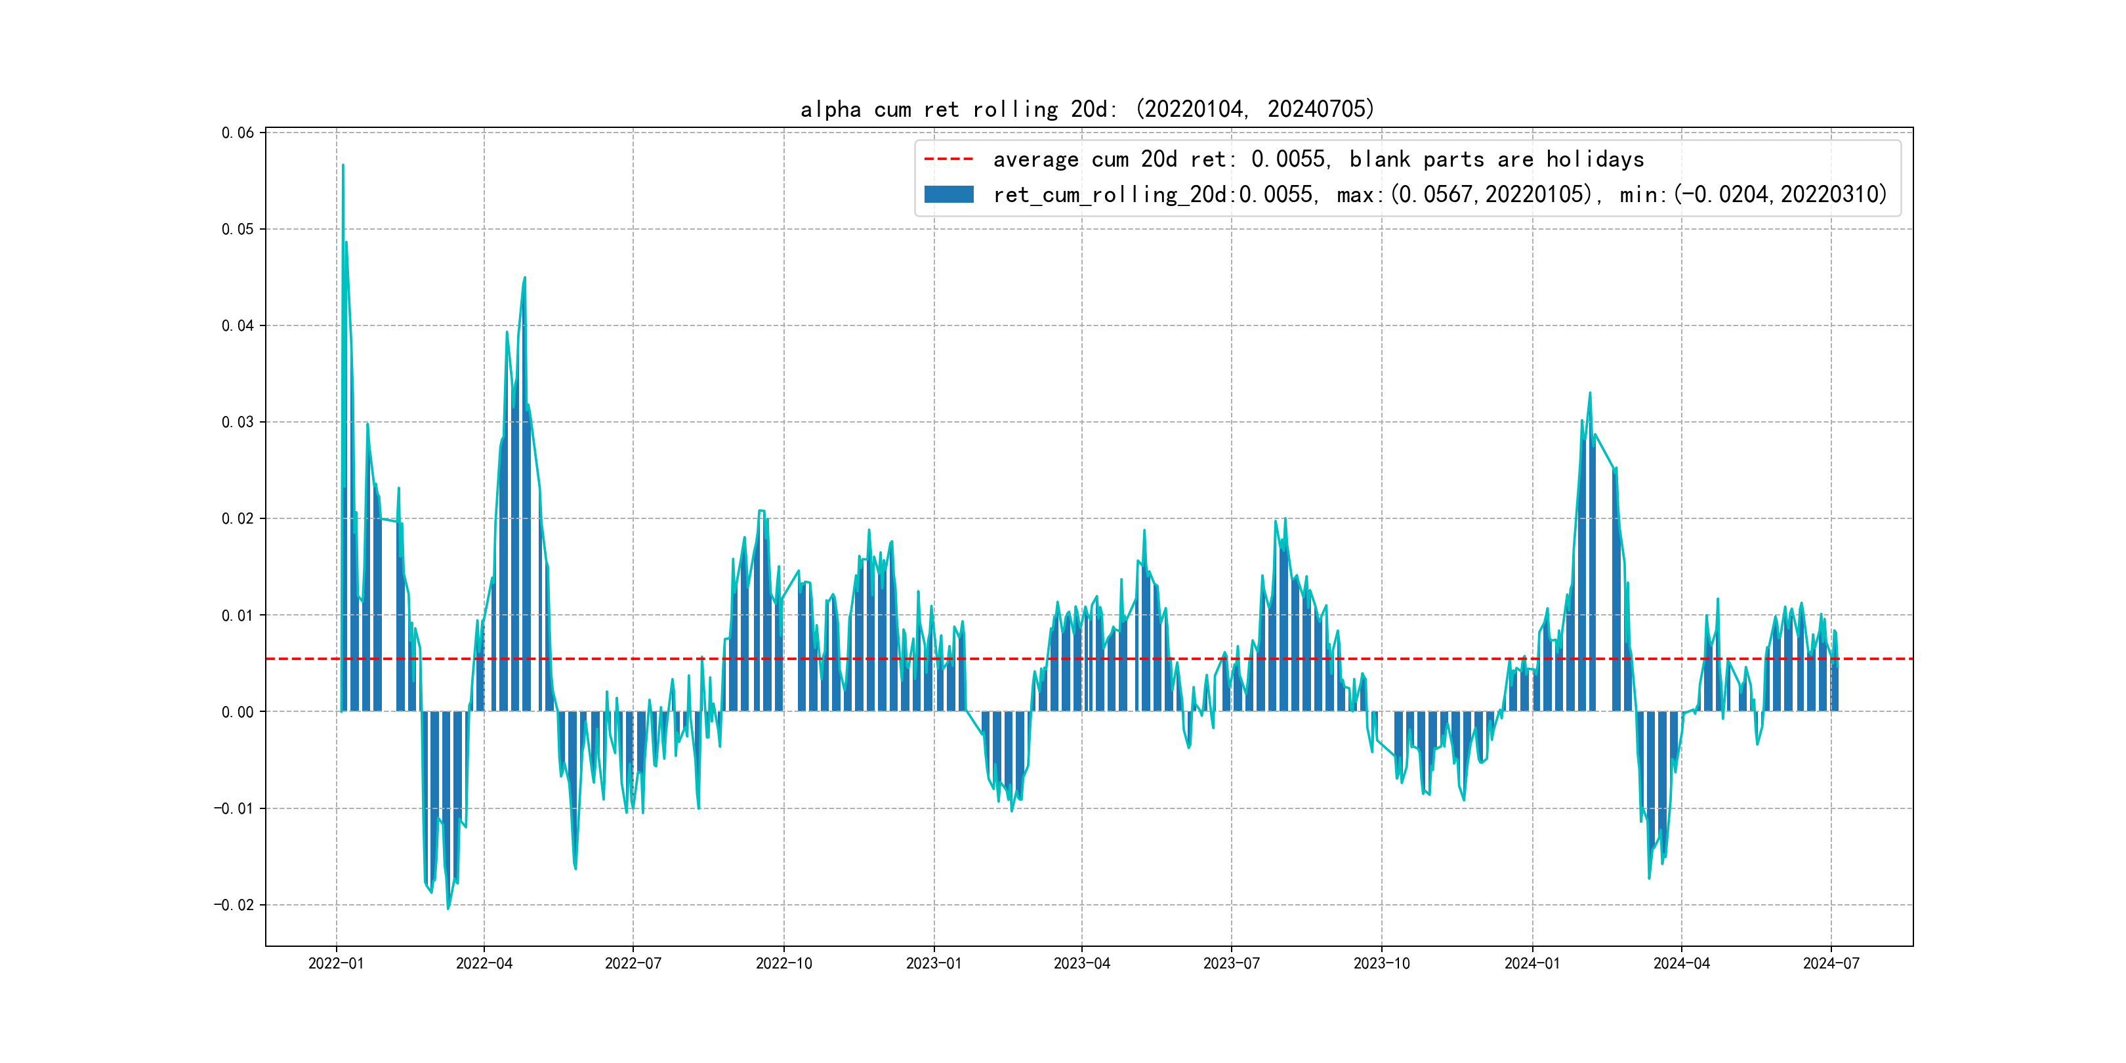Image resolution: width=2126 pixels, height=1063 pixels.
Task: Click the -0.02 y-axis tick label
Action: 234,905
